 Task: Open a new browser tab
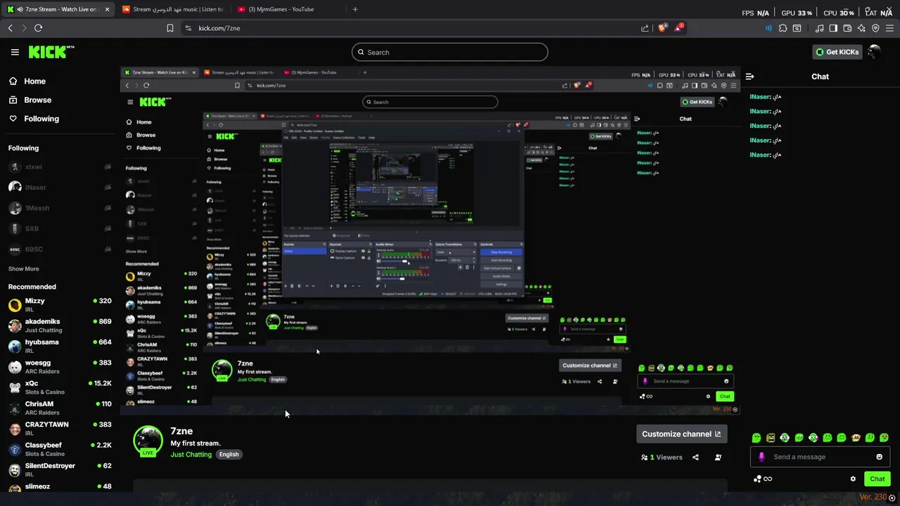355,9
